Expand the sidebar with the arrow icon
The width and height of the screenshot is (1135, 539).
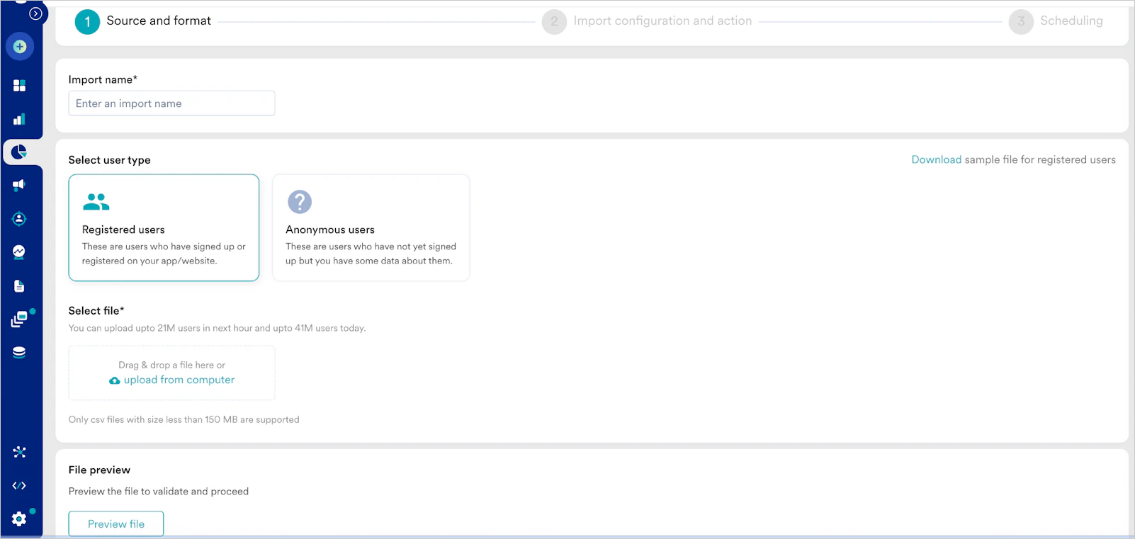click(35, 13)
